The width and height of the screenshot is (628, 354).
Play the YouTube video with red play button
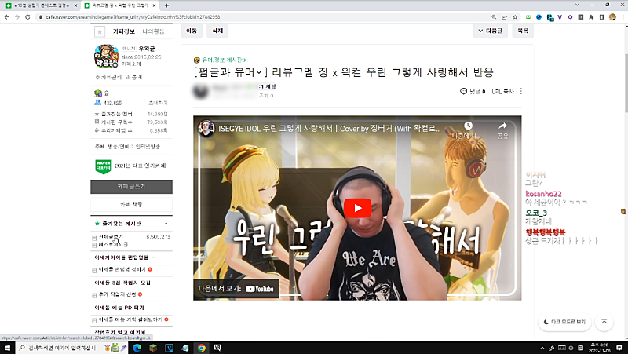tap(357, 208)
